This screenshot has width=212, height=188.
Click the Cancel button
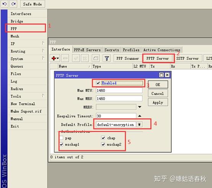158,93
